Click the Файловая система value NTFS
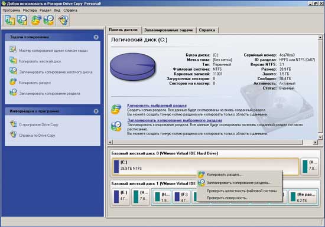This screenshot has height=227, width=325. (x=217, y=69)
